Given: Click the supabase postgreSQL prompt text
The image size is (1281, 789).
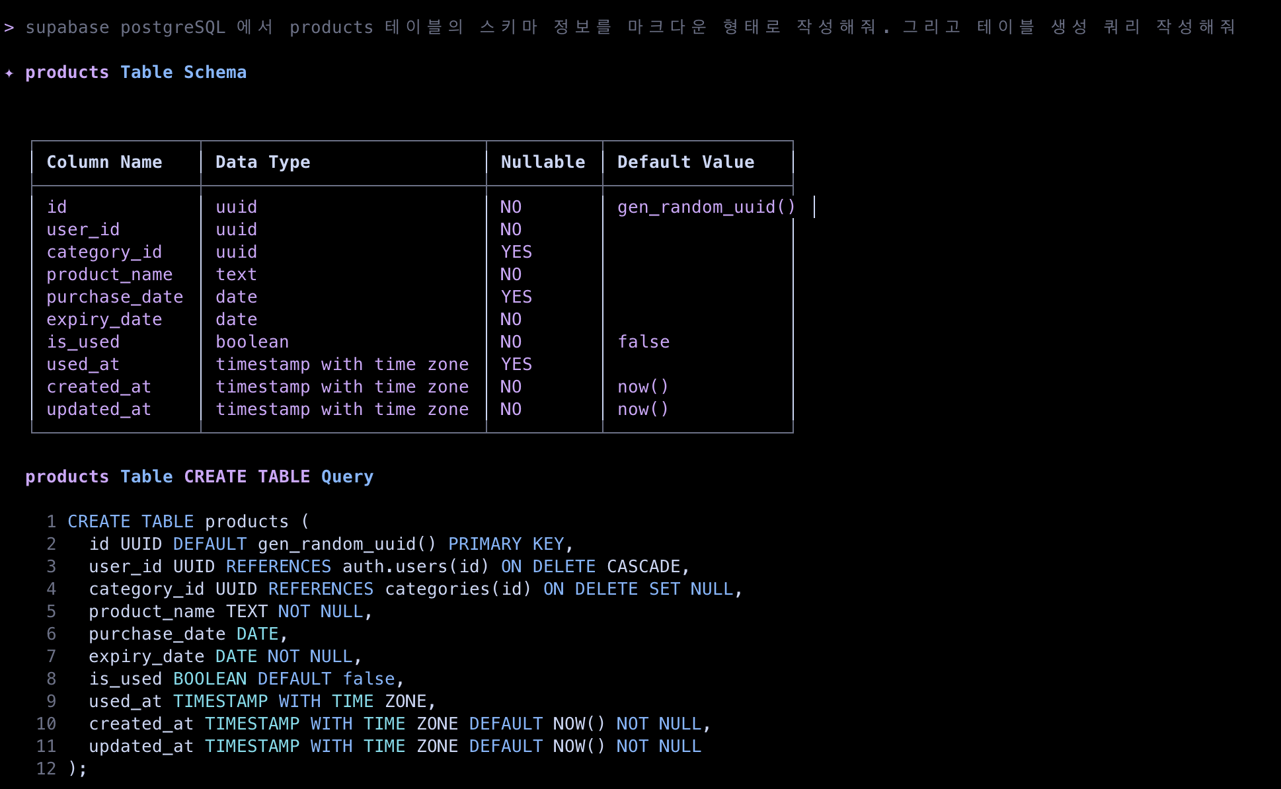Looking at the screenshot, I should pos(126,27).
